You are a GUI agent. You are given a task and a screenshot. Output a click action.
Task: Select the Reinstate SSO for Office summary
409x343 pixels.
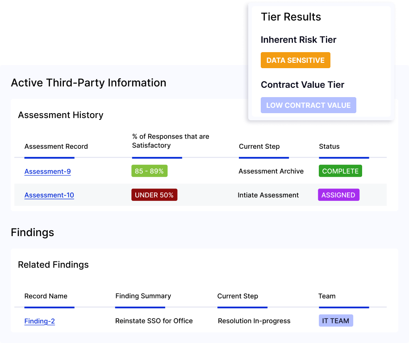click(154, 321)
